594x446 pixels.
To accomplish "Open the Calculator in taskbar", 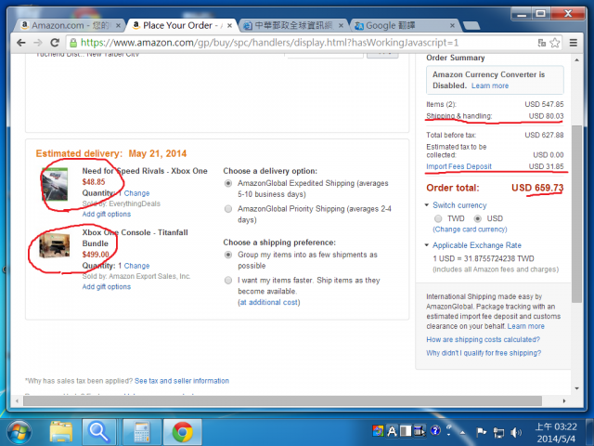I will pos(142,432).
